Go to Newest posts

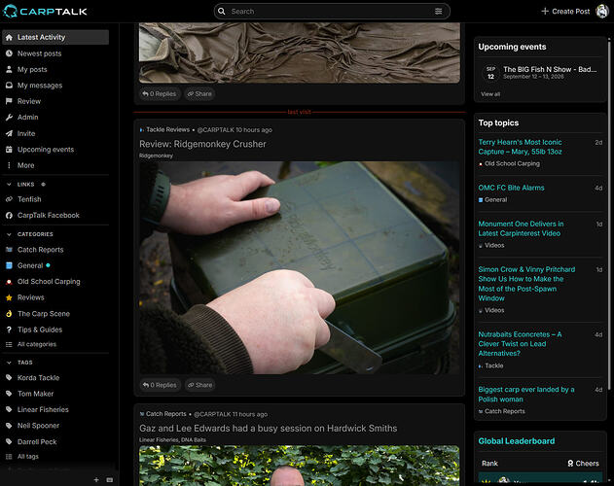click(39, 53)
